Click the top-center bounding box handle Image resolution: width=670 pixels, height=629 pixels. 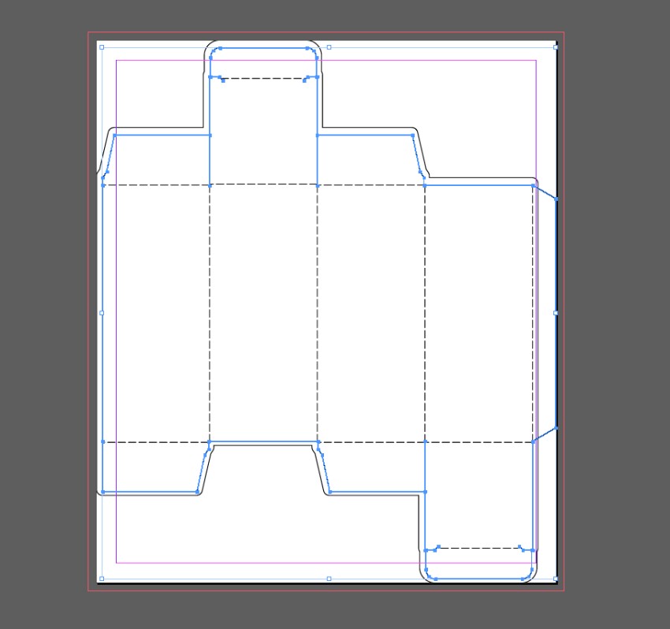point(329,47)
